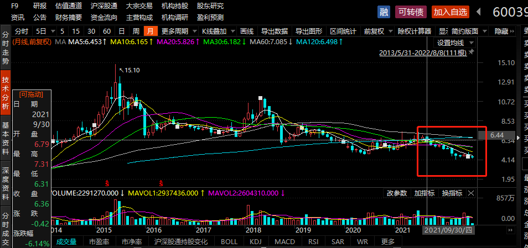528x248 pixels.
Task: Close the volume indicator panel with X
Action: tap(471, 193)
